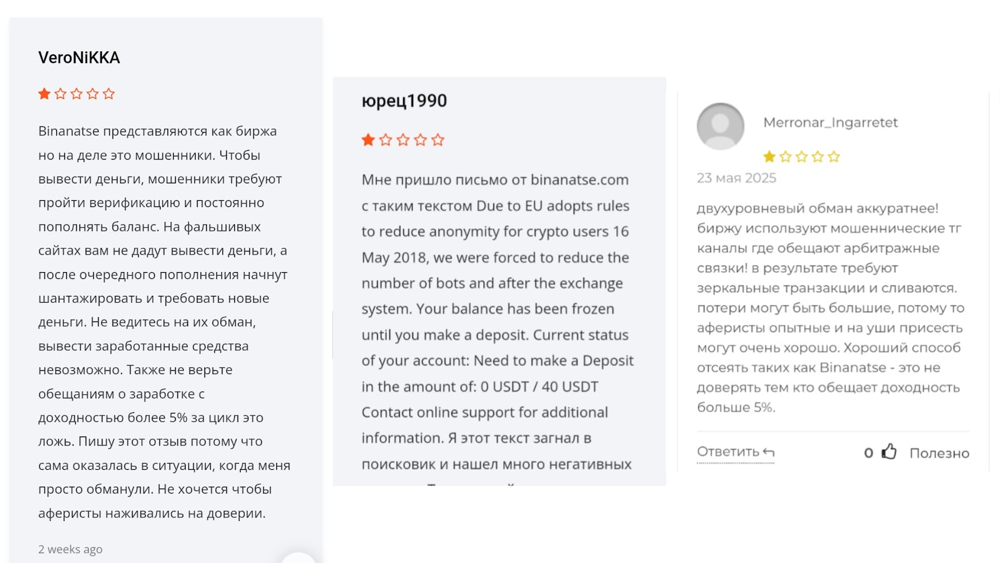Viewport: 1000px width, 563px height.
Task: Open the Merronar_Ingarretet profile name
Action: 831,122
